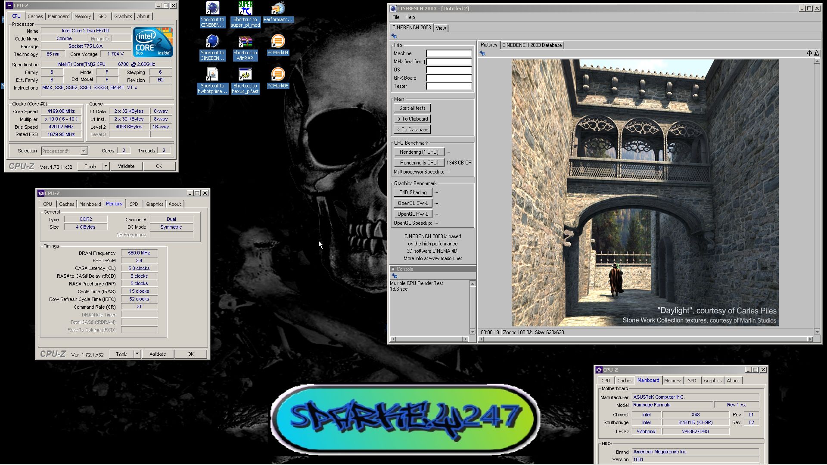Click the To Database button
The height and width of the screenshot is (465, 827).
click(x=412, y=130)
